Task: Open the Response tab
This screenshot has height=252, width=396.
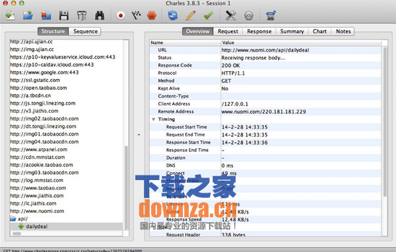Action: point(259,31)
